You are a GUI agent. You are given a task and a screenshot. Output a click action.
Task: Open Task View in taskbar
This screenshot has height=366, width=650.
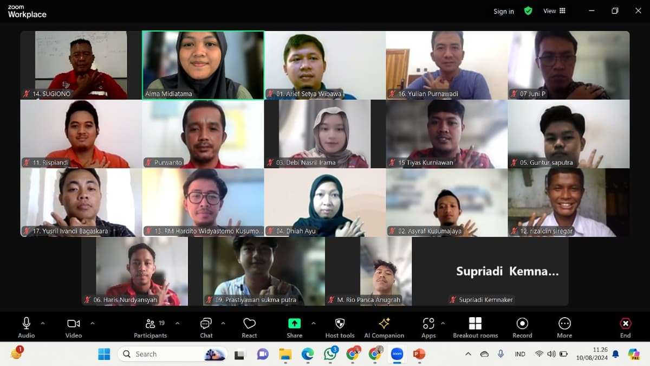[240, 354]
